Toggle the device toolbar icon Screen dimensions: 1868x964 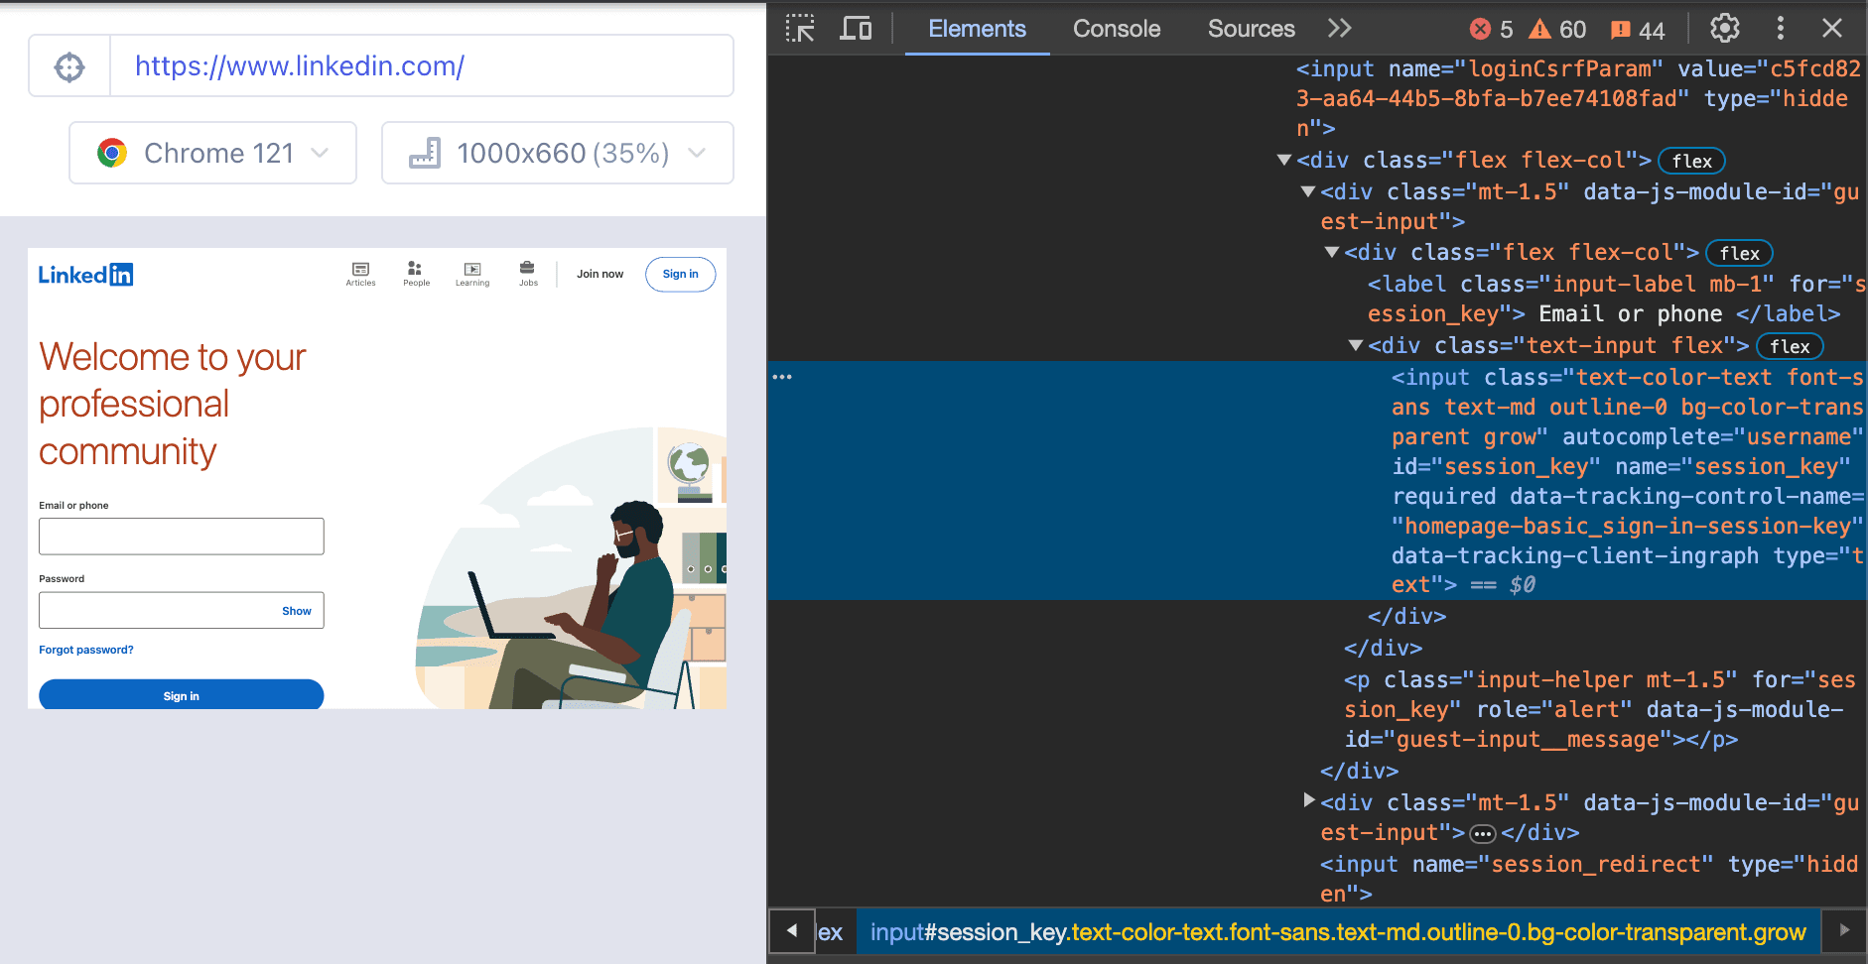coord(856,29)
